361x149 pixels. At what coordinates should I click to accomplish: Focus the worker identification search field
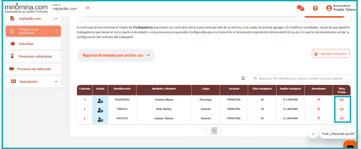point(301,79)
